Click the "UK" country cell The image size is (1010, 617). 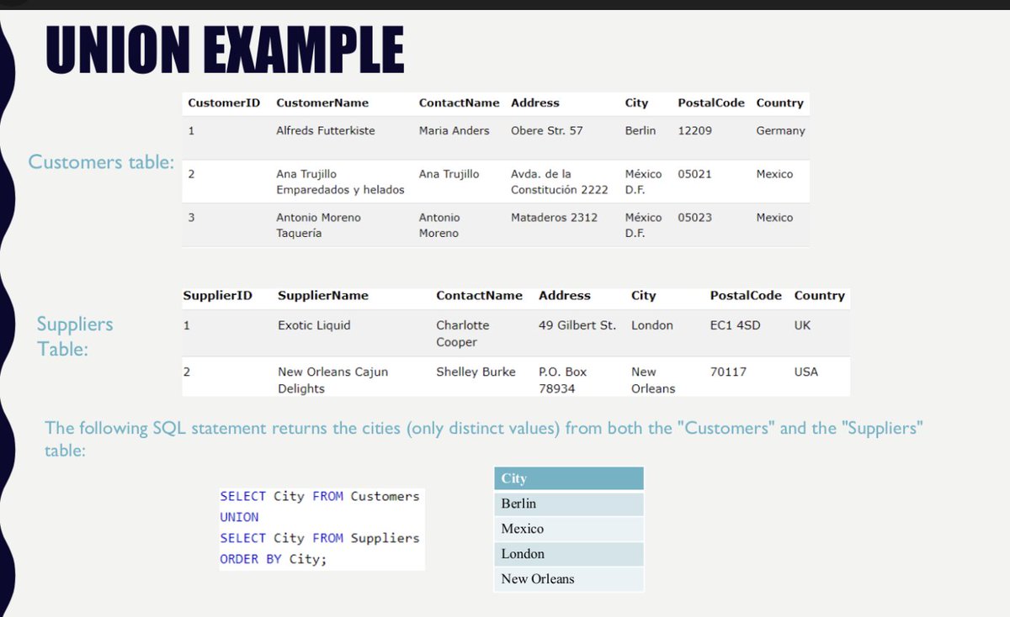coord(802,325)
